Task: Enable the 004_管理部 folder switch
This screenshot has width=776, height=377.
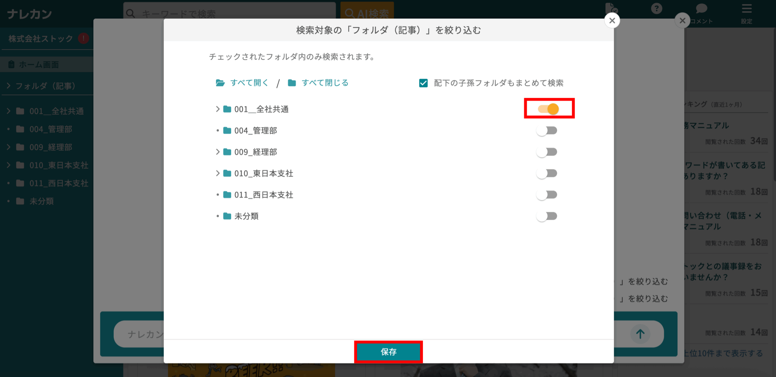Action: 547,131
